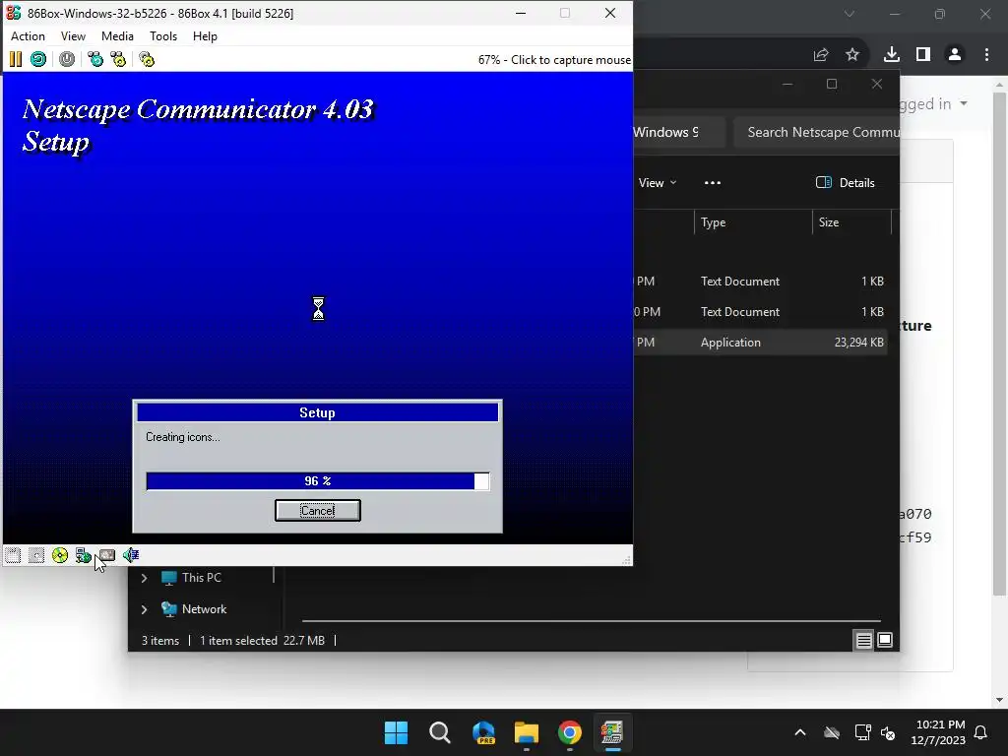
Task: Click the "3 items" status bar text
Action: pyautogui.click(x=160, y=640)
